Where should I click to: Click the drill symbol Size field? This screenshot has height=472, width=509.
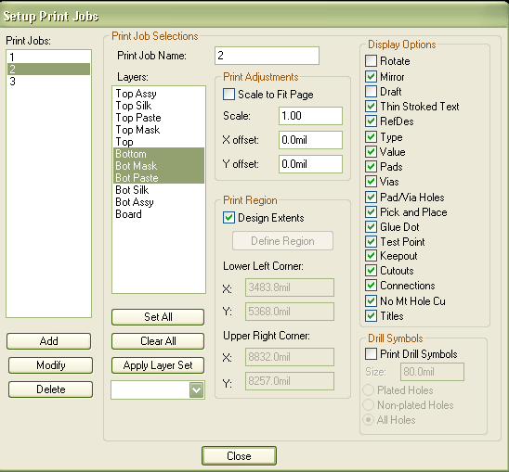(x=433, y=372)
